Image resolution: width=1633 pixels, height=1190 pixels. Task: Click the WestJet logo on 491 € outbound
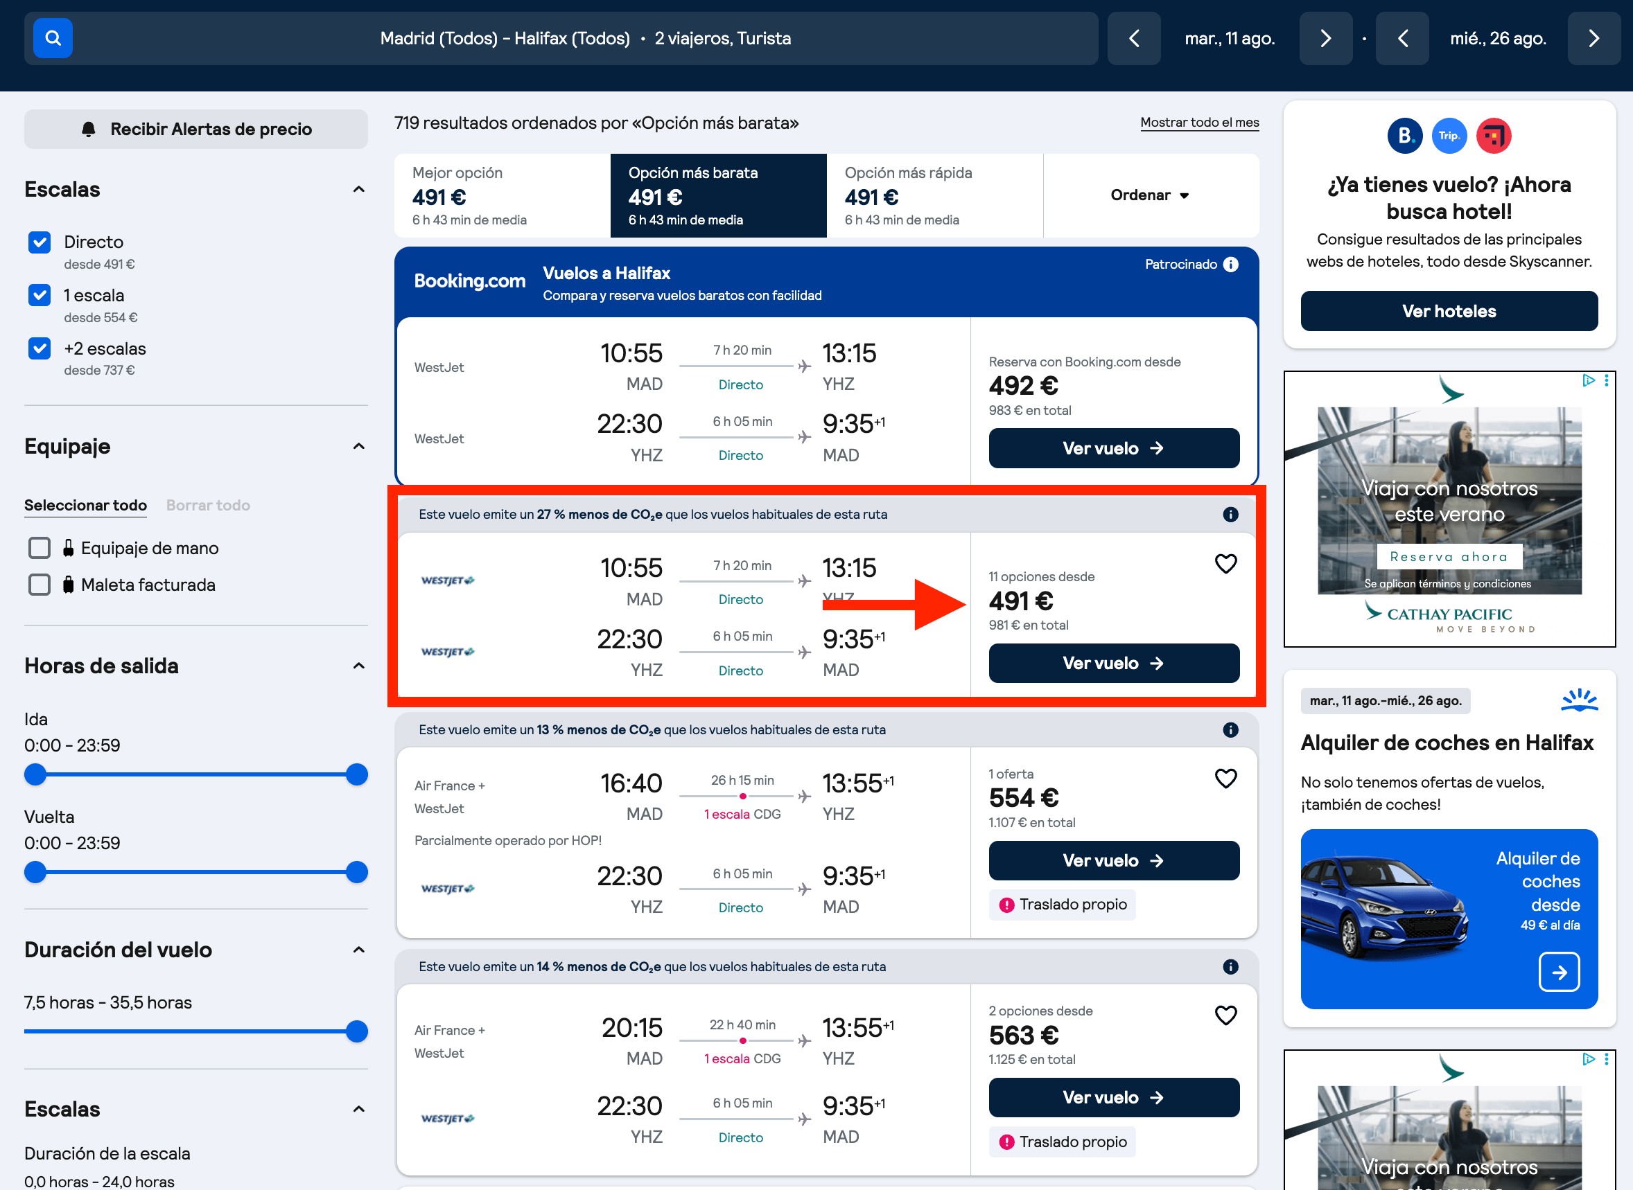[448, 580]
